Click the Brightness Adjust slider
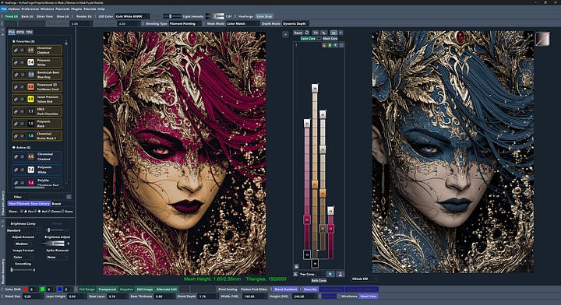 click(53, 244)
